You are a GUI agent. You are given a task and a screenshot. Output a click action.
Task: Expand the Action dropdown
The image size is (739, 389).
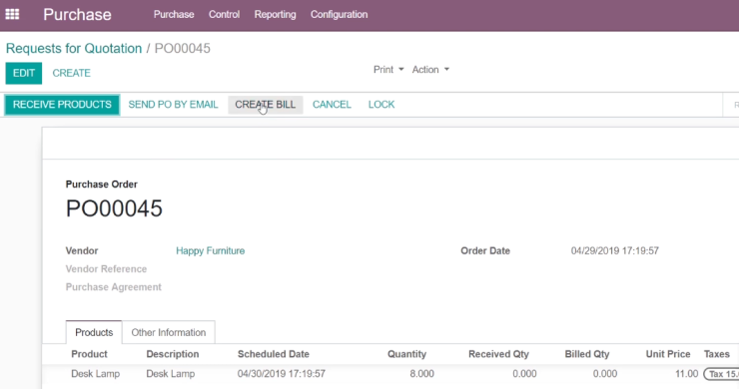[430, 70]
